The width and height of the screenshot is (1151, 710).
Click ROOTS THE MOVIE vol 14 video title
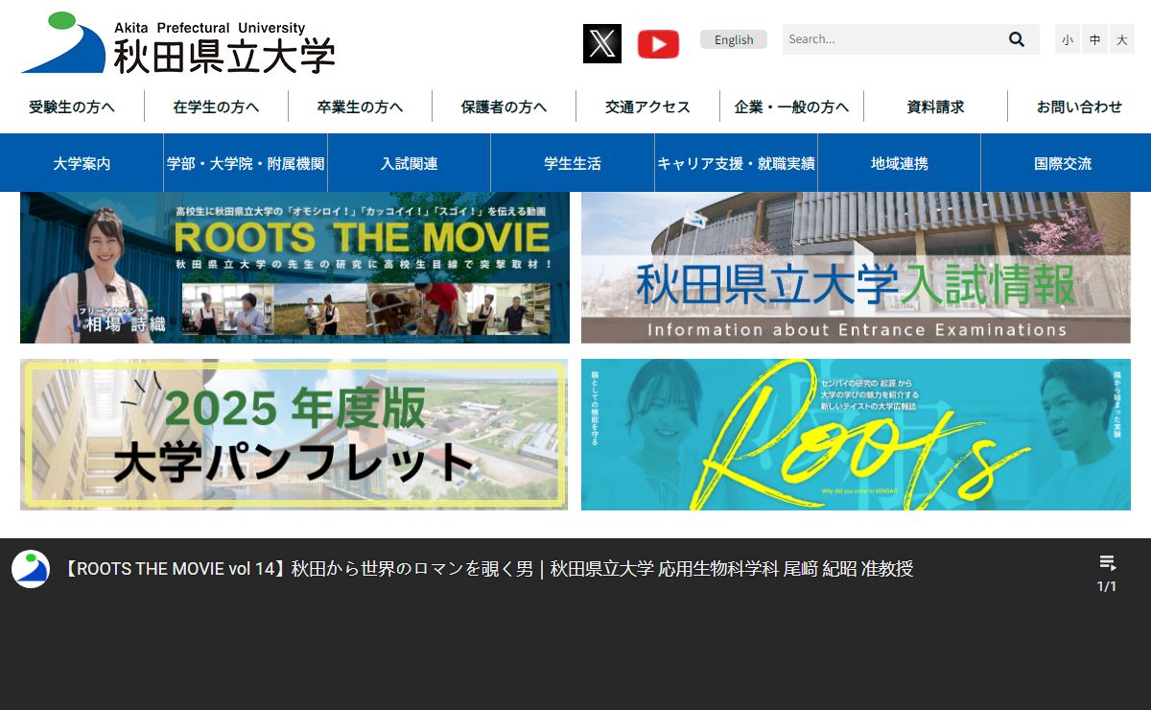pos(488,569)
